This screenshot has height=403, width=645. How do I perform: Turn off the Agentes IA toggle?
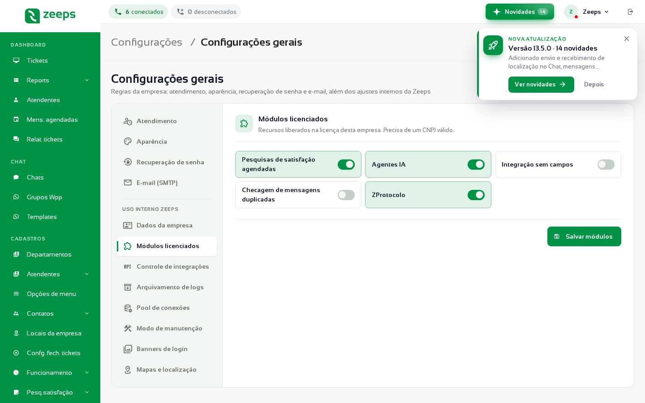coord(476,164)
